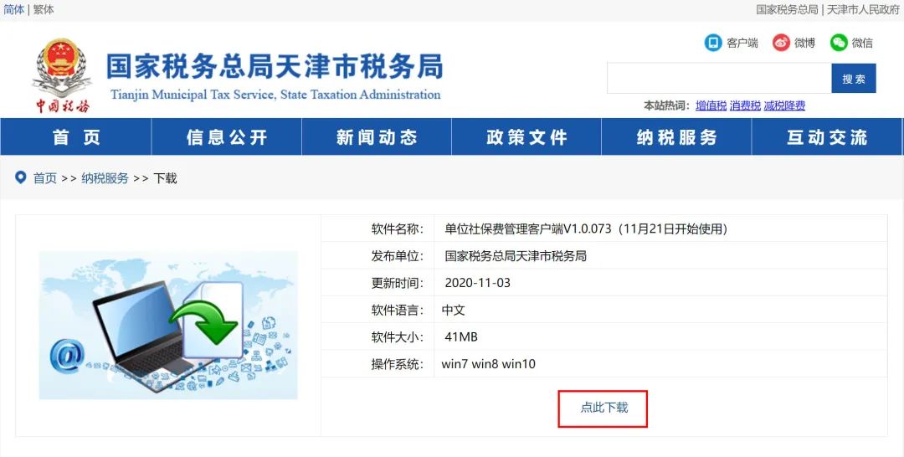Click the search input field
This screenshot has width=904, height=457.
click(719, 78)
